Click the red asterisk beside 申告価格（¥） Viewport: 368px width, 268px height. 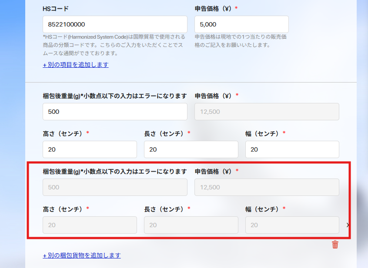click(x=236, y=7)
